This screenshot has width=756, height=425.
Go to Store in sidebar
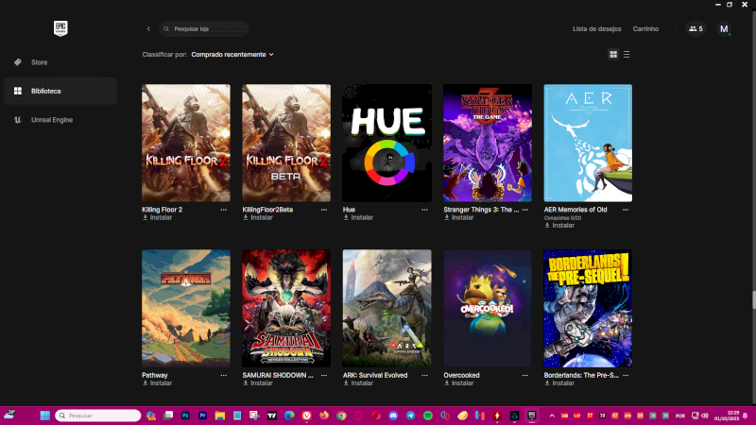click(x=39, y=62)
